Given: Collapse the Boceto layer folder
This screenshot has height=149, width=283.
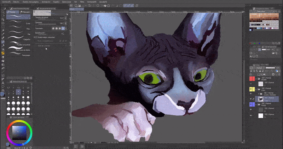Looking at the screenshot, I should click(x=256, y=79).
